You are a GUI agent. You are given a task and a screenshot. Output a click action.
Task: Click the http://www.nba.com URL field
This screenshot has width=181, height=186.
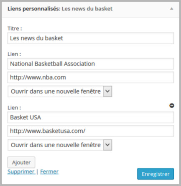pos(91,77)
